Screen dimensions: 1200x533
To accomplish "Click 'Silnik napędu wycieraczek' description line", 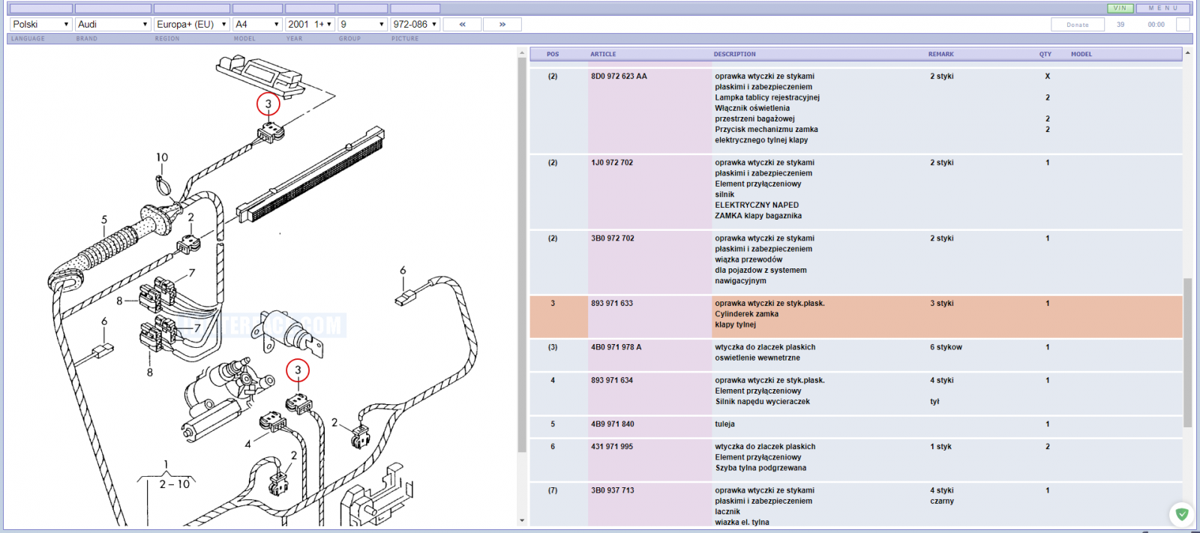I will pyautogui.click(x=763, y=402).
